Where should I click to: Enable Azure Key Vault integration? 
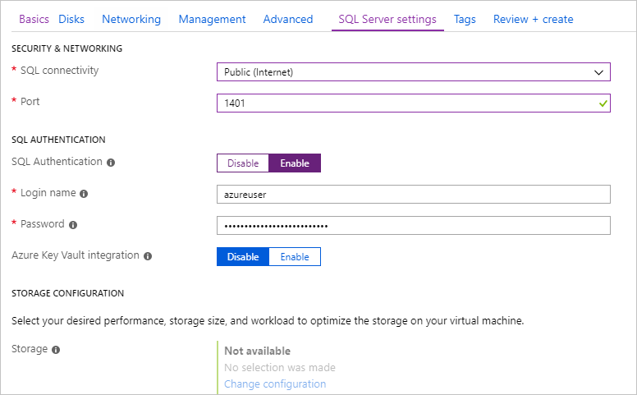295,257
